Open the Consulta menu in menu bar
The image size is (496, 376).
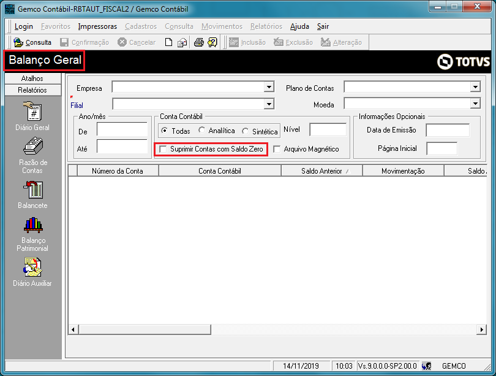179,26
